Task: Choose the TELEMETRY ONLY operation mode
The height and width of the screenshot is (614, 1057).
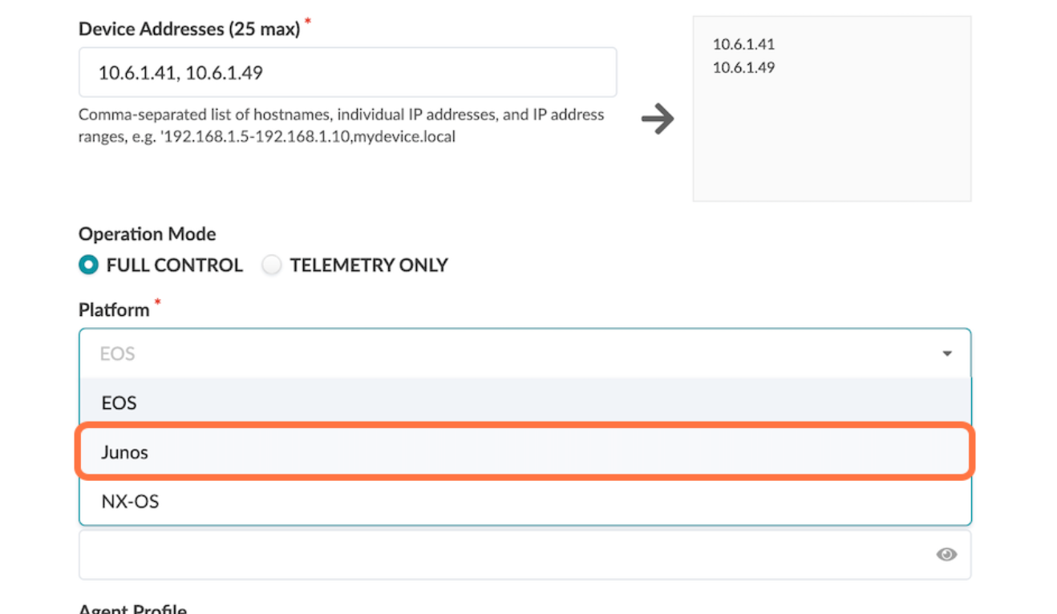Action: coord(273,265)
